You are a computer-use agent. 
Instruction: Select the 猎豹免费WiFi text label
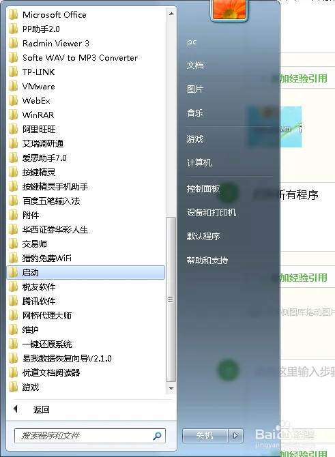[x=47, y=258]
